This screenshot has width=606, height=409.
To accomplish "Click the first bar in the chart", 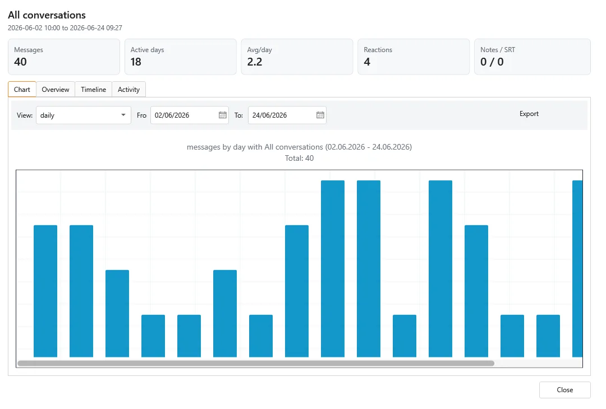I will click(45, 291).
